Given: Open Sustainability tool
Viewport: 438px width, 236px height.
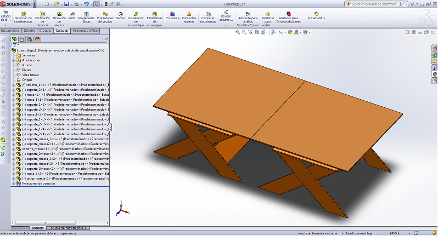Looking at the screenshot, I should tap(316, 16).
